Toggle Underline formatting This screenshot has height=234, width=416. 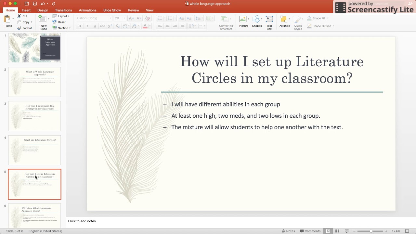[95, 26]
